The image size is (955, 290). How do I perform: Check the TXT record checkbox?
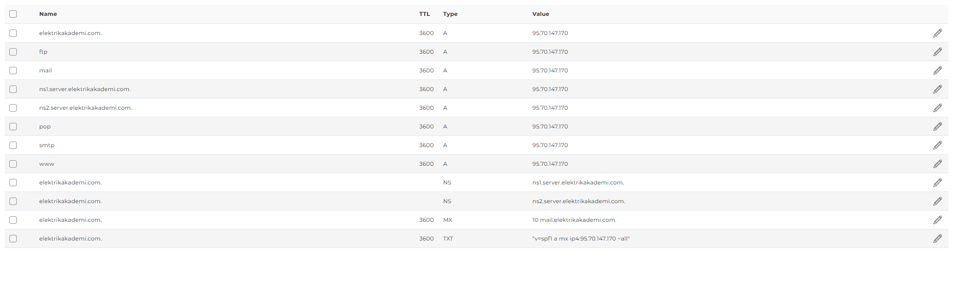pyautogui.click(x=13, y=239)
